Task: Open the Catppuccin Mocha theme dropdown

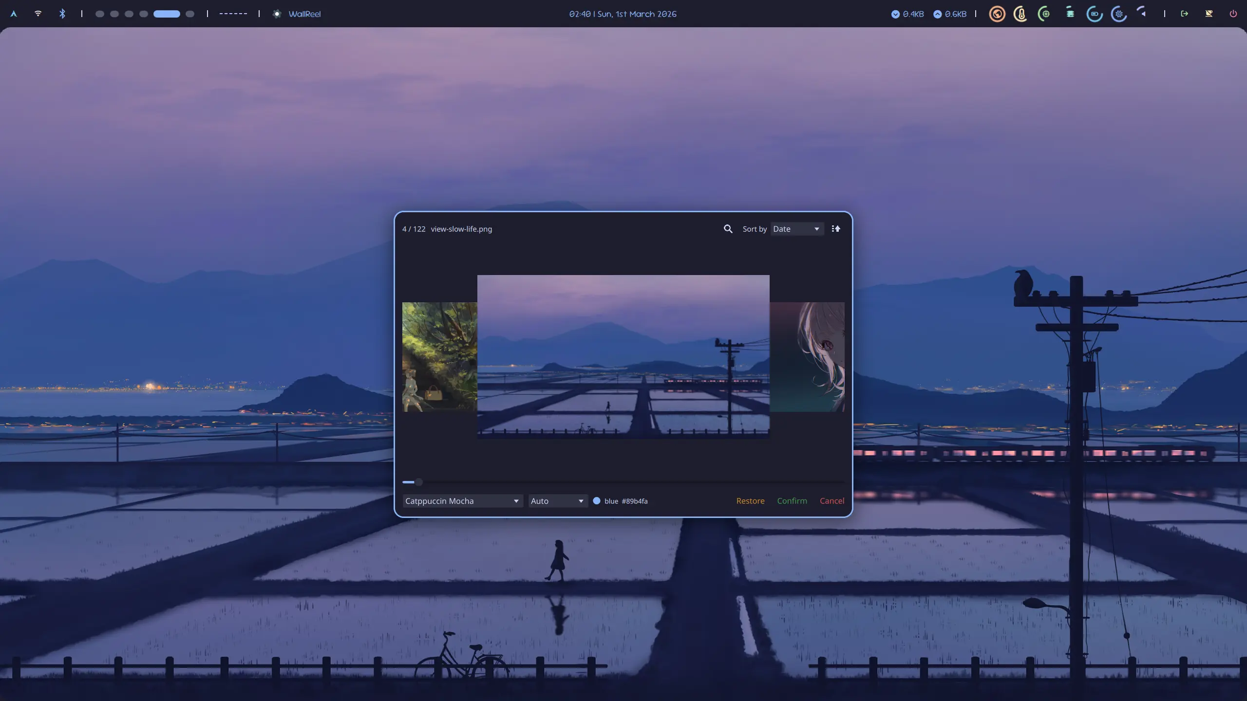Action: coord(462,501)
